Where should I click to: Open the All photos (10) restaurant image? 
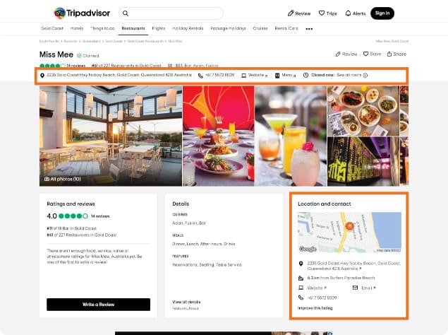tap(111, 136)
